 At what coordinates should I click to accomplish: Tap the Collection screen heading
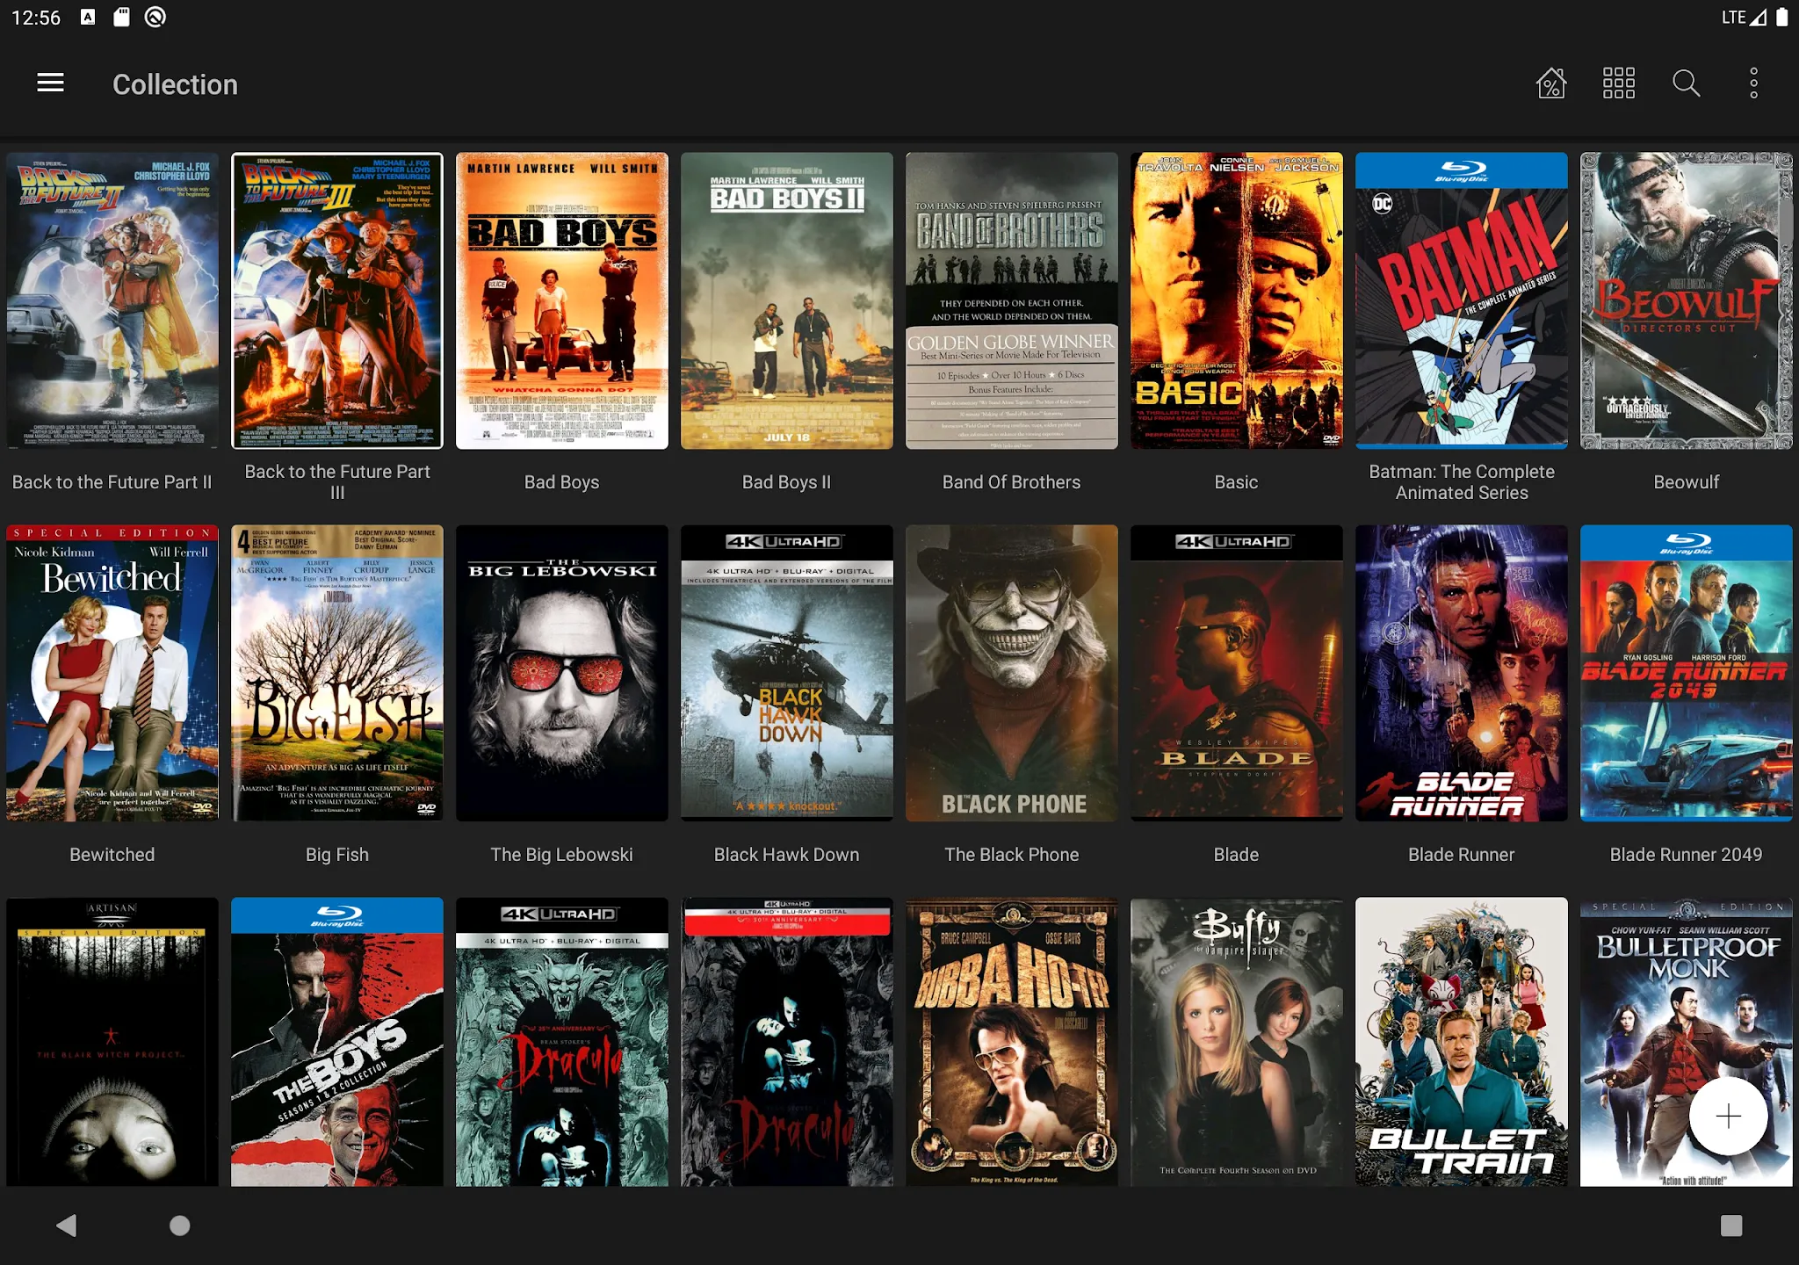tap(175, 84)
